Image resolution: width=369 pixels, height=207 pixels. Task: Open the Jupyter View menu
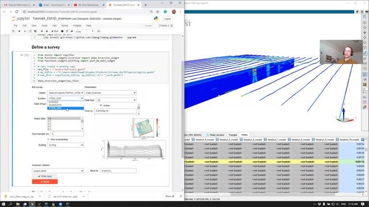pos(34,25)
